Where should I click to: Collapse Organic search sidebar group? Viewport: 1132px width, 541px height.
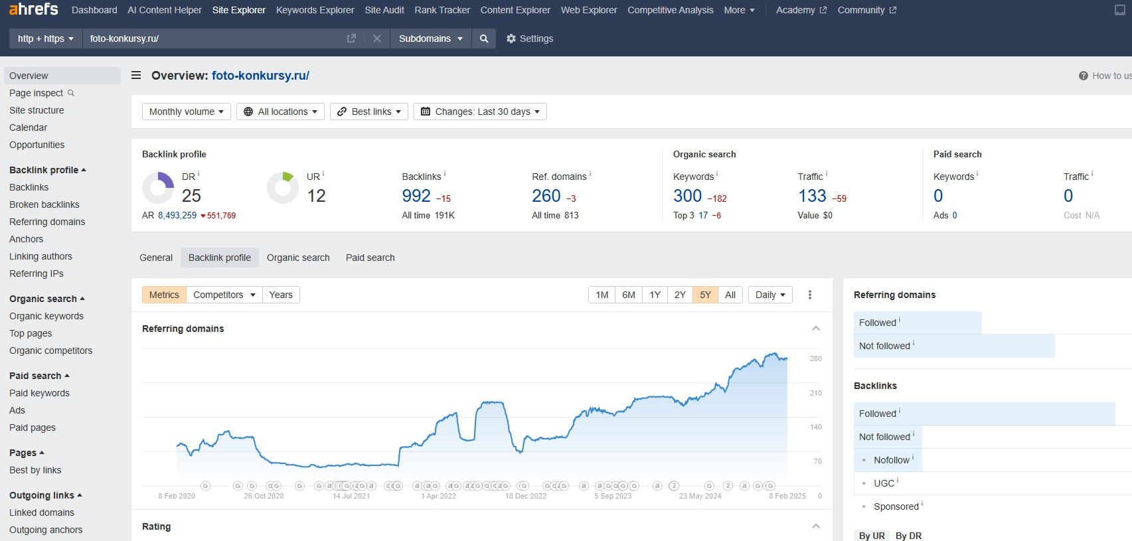pos(47,299)
